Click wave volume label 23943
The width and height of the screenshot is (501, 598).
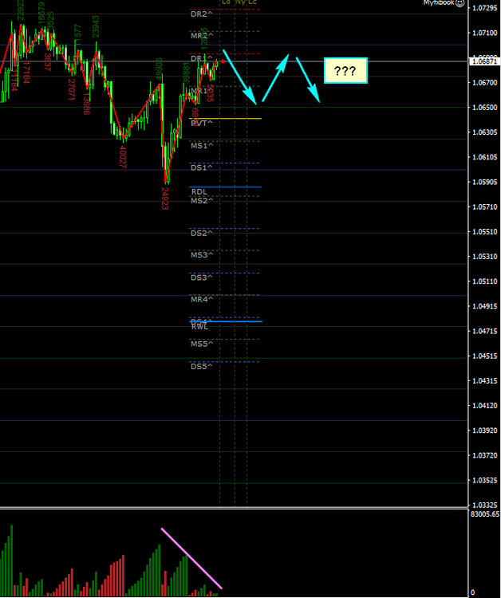pos(96,26)
